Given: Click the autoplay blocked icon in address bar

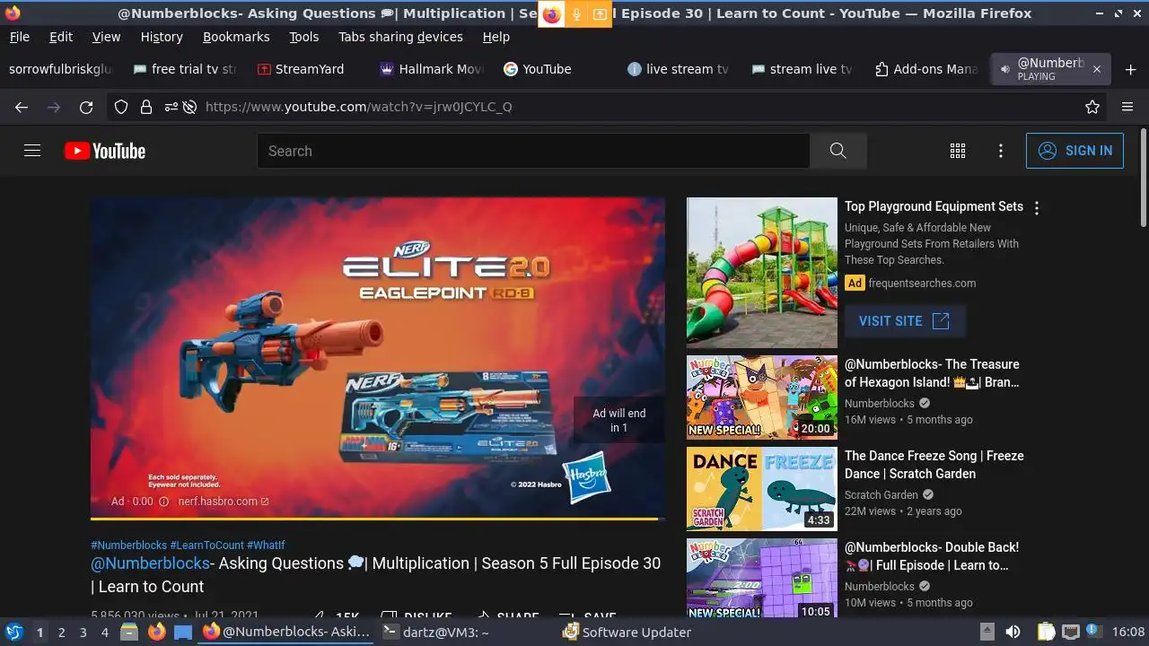Looking at the screenshot, I should coord(189,107).
